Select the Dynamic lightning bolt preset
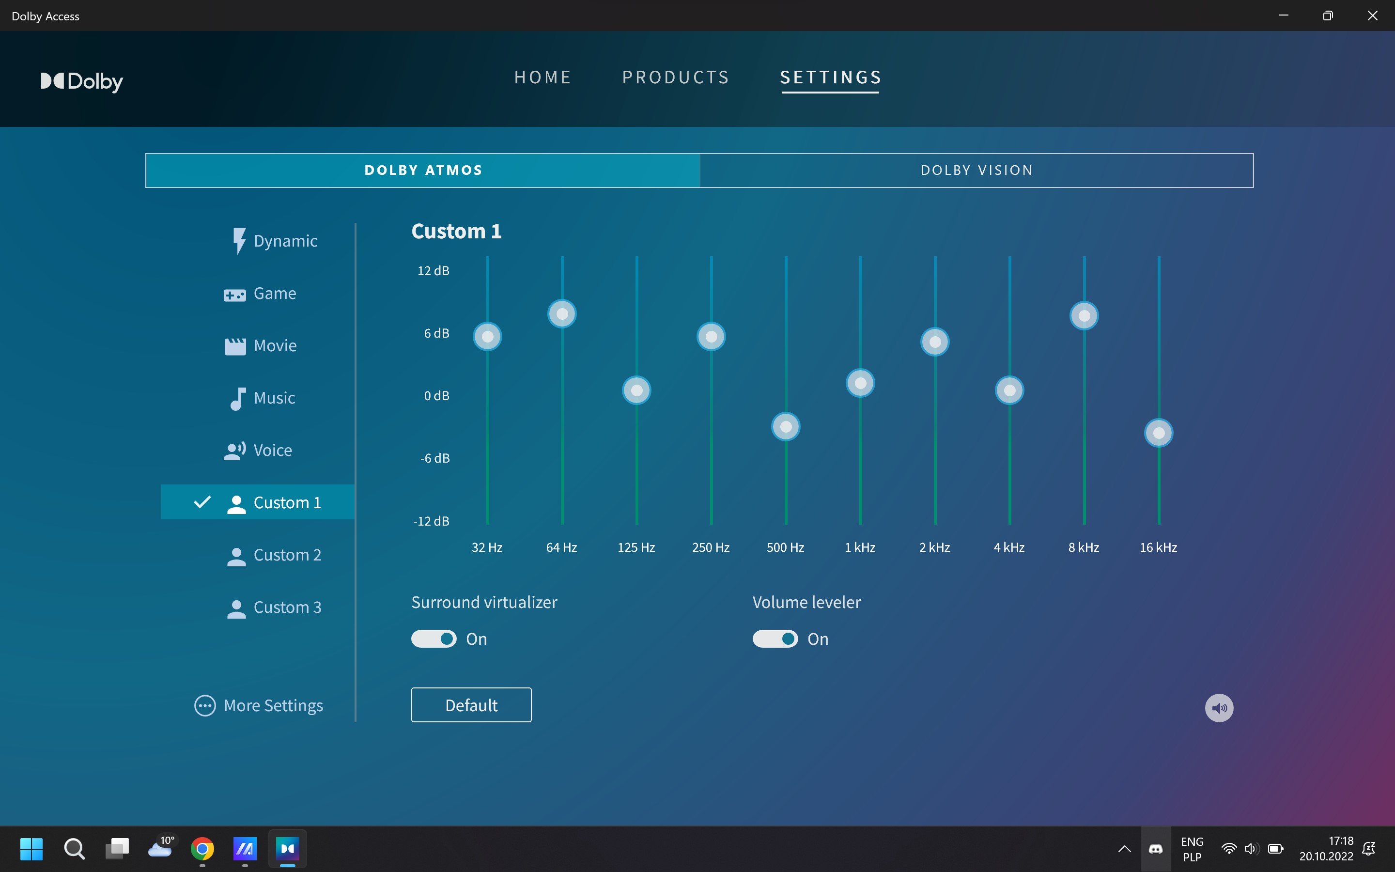1395x872 pixels. coord(238,240)
